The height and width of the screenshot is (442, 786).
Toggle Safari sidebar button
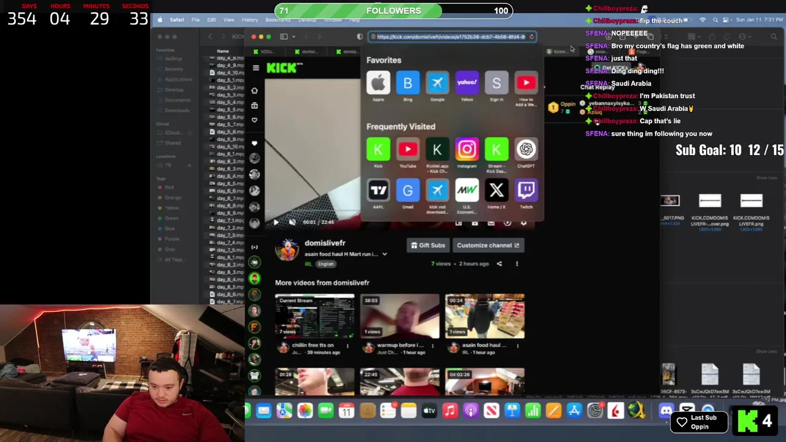(x=284, y=37)
